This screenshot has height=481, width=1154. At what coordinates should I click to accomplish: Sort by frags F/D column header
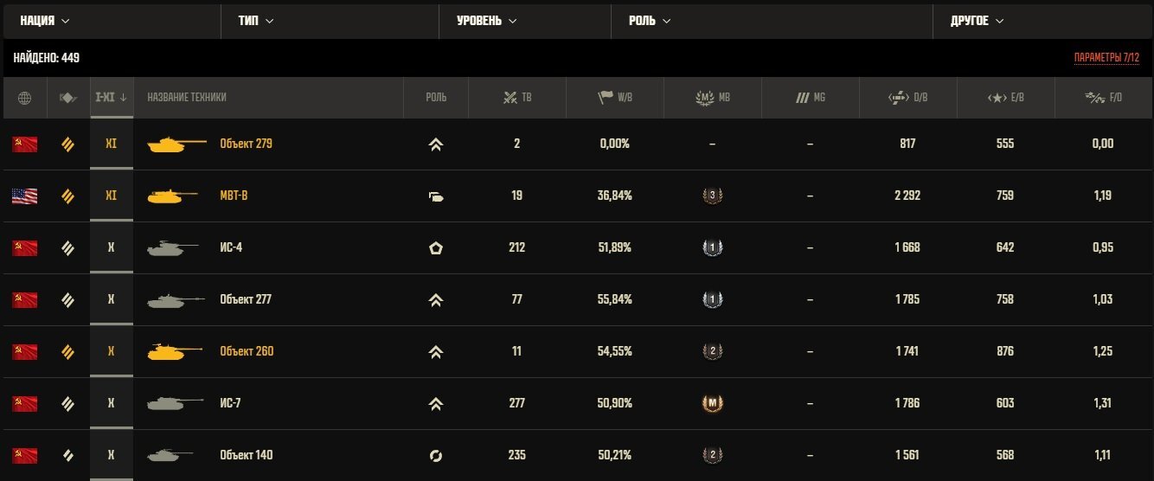1104,98
